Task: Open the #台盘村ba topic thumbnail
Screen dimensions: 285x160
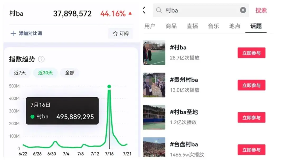Action: pyautogui.click(x=154, y=147)
